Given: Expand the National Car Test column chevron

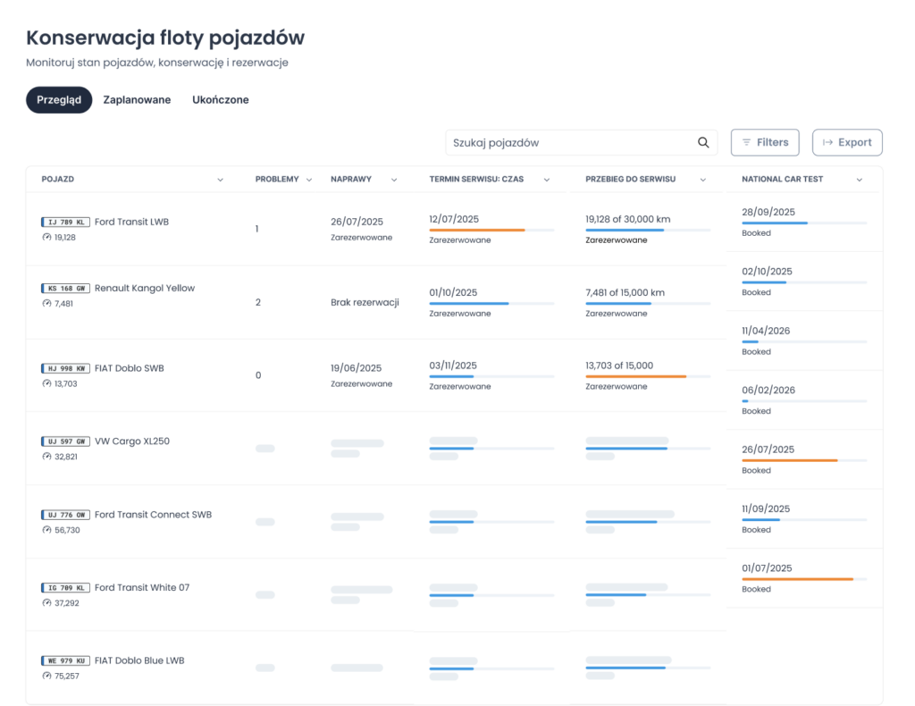Looking at the screenshot, I should 859,180.
